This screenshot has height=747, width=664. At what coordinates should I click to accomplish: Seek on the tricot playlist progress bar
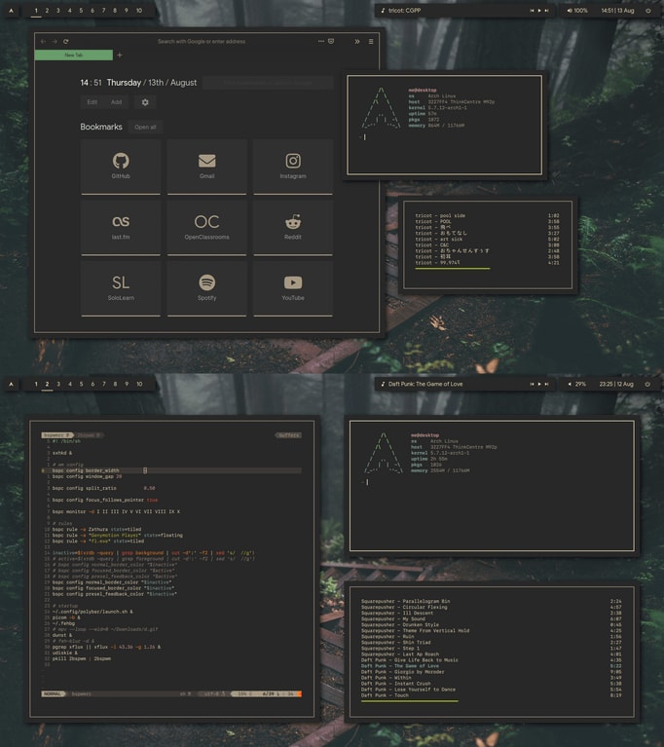(x=453, y=269)
